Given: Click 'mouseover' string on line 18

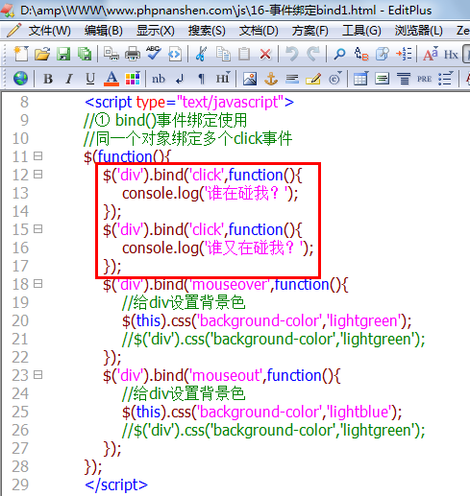Looking at the screenshot, I should pos(231,284).
